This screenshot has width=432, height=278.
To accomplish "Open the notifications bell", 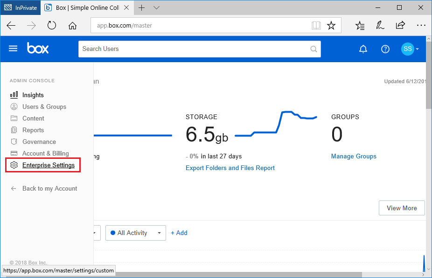I will 363,49.
